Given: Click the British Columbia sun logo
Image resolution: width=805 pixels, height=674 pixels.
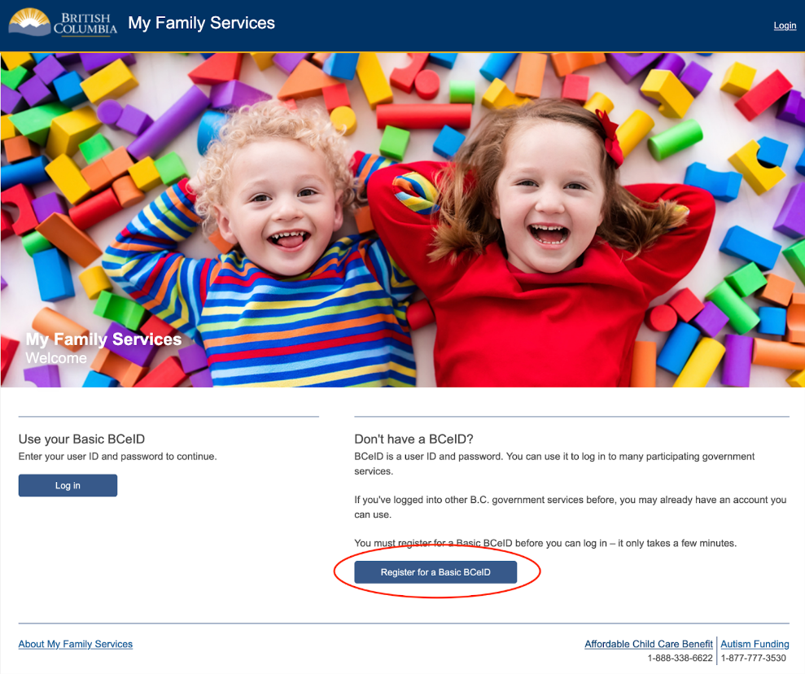Looking at the screenshot, I should pyautogui.click(x=31, y=22).
